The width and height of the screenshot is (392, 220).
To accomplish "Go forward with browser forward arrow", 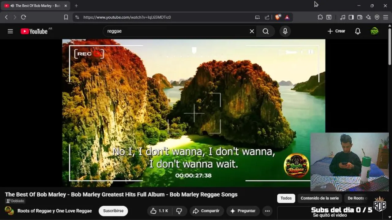I will click(15, 17).
